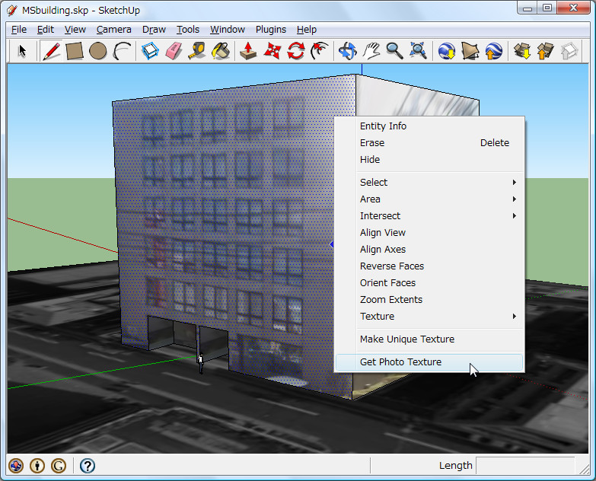Click the Make Component tool
This screenshot has height=481, width=596.
click(x=150, y=51)
